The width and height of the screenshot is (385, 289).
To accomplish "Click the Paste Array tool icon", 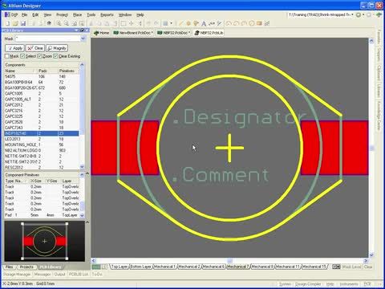I will point(267,23).
